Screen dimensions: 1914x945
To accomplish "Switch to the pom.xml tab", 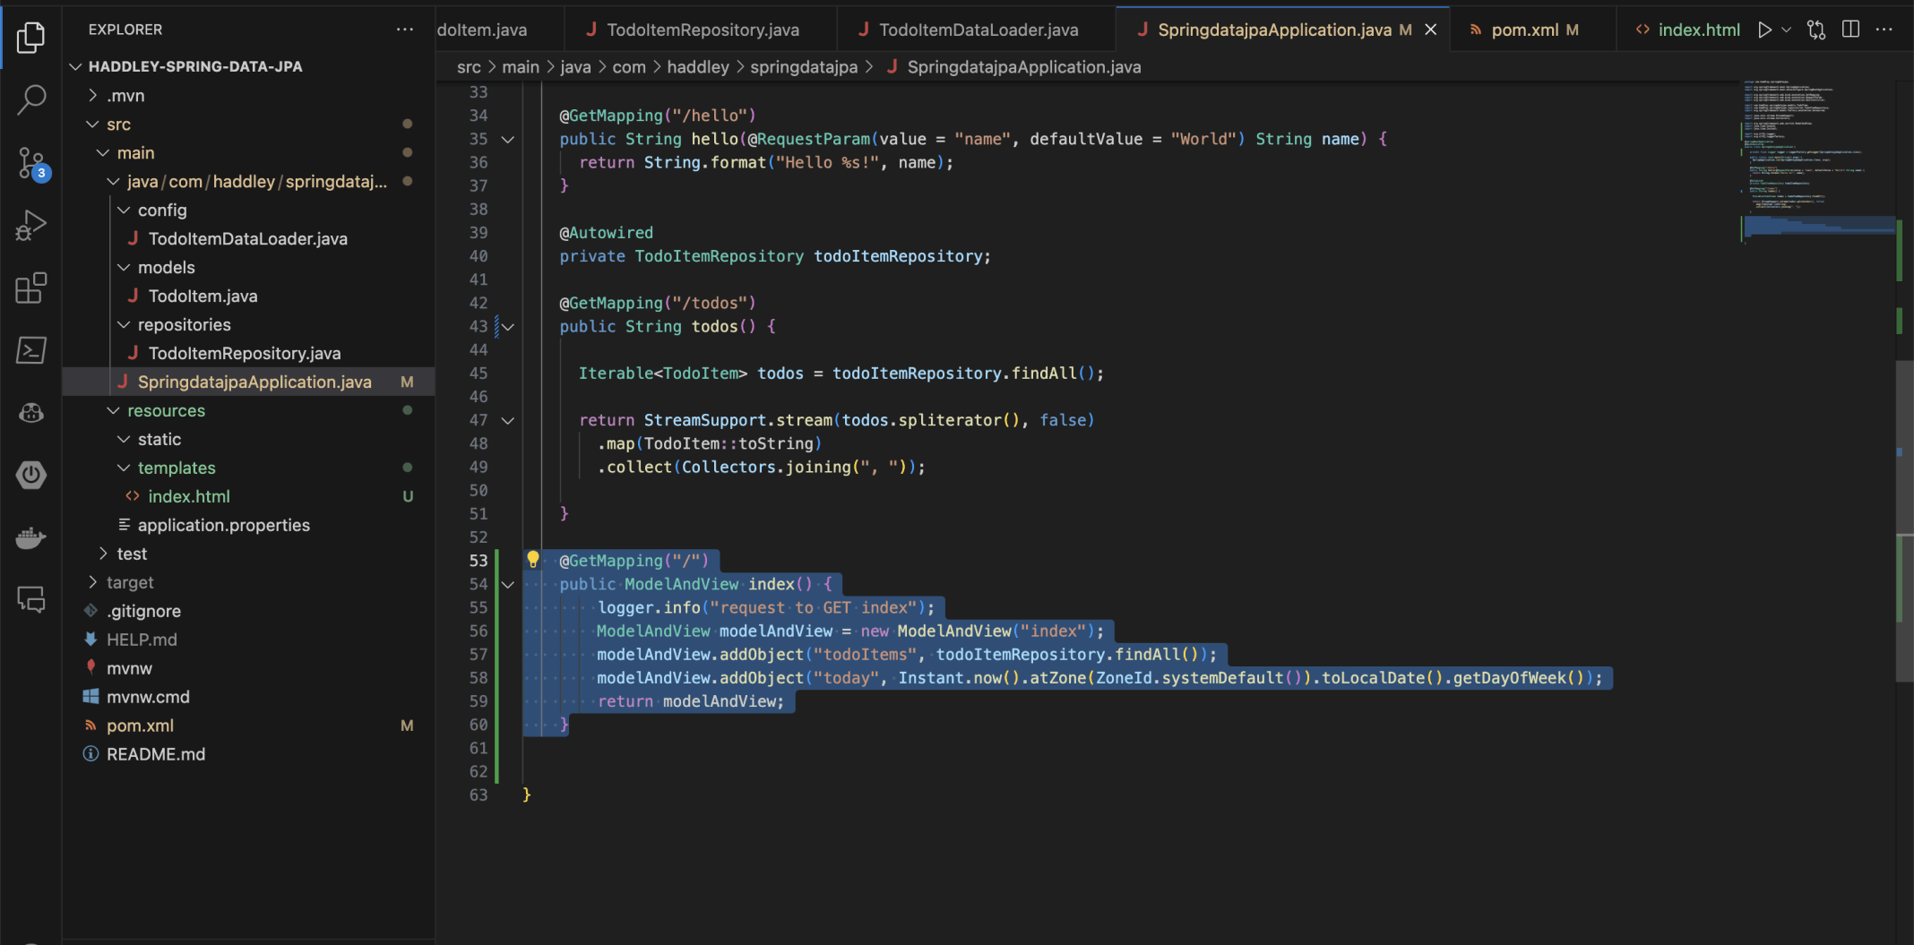I will [x=1524, y=30].
